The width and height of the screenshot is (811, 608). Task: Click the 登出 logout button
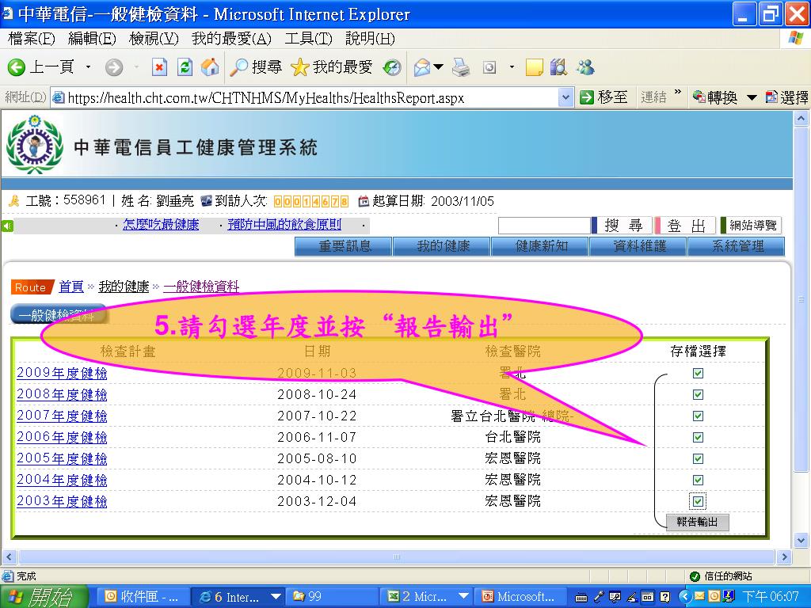tap(685, 226)
